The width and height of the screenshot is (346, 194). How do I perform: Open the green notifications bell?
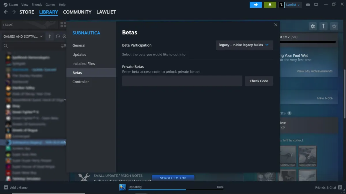270,5
